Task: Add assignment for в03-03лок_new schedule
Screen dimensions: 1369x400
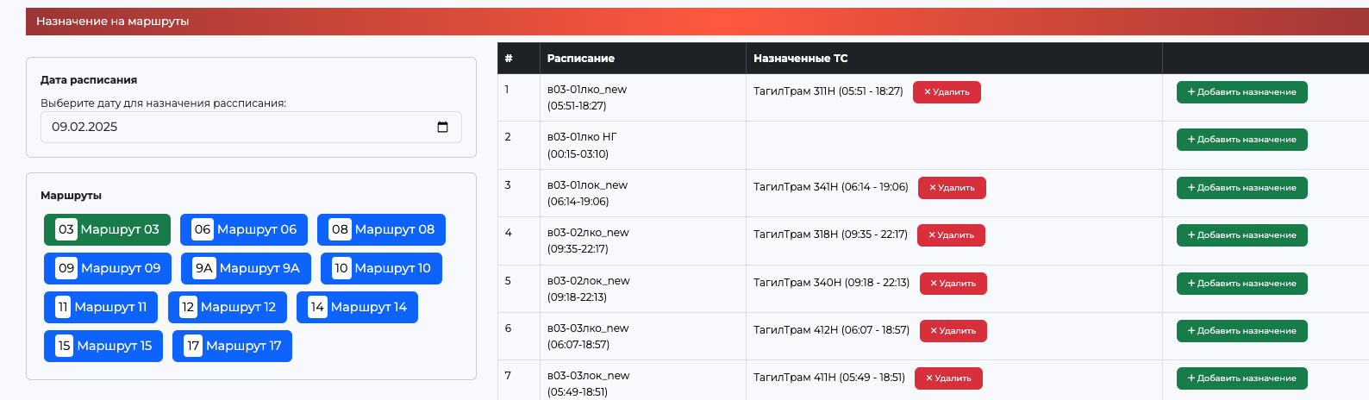Action: point(1241,378)
